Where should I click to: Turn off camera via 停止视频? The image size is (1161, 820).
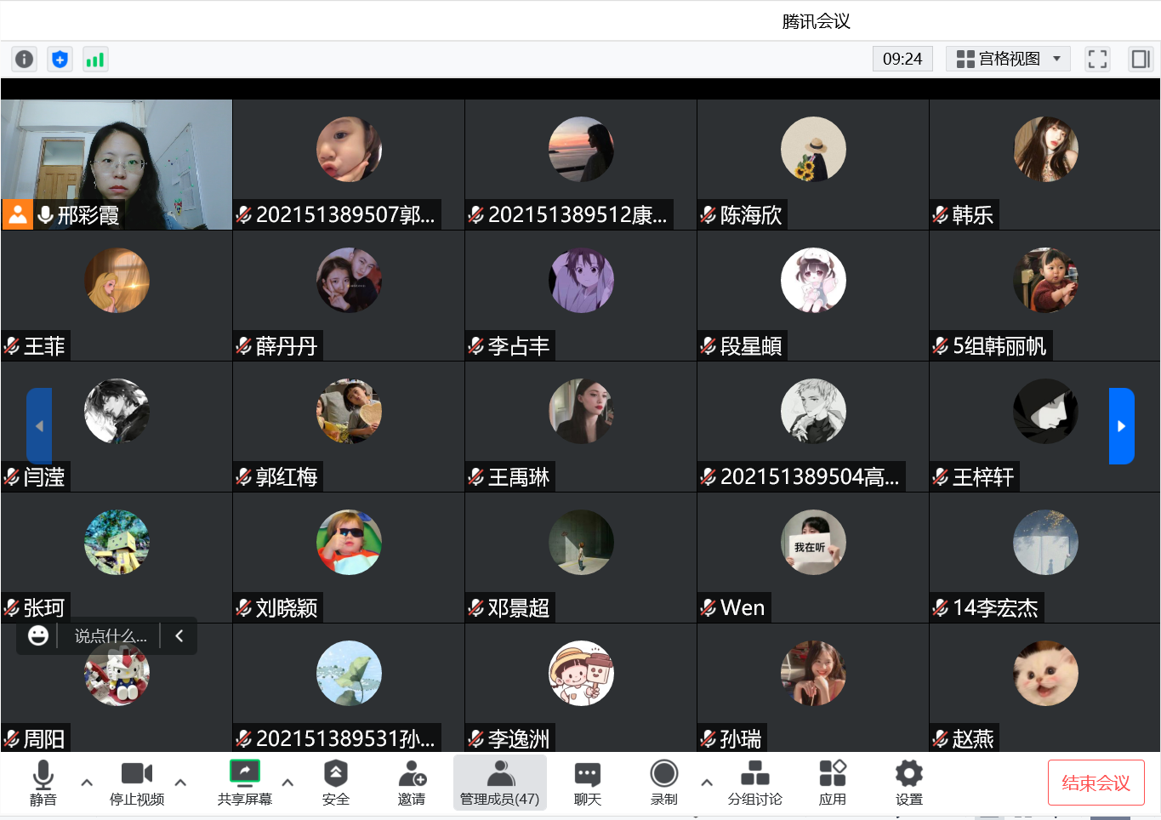pyautogui.click(x=137, y=783)
